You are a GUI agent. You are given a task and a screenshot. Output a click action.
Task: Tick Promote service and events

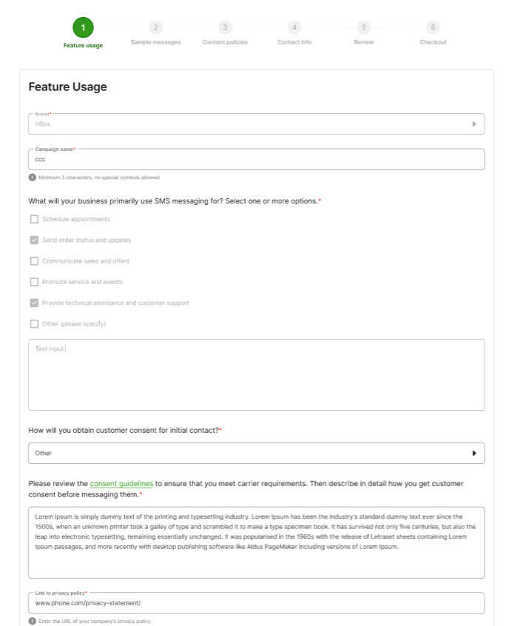(34, 282)
